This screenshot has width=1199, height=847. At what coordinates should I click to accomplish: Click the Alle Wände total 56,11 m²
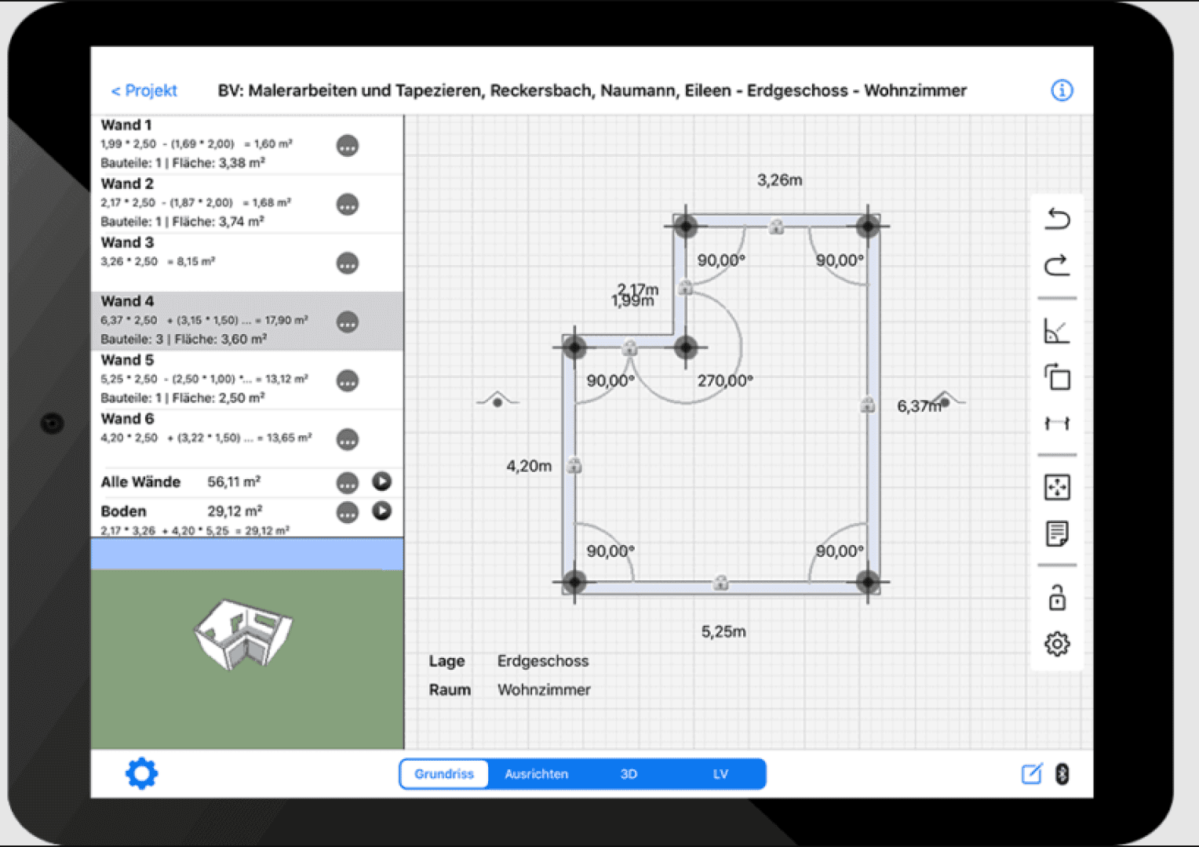click(x=234, y=482)
